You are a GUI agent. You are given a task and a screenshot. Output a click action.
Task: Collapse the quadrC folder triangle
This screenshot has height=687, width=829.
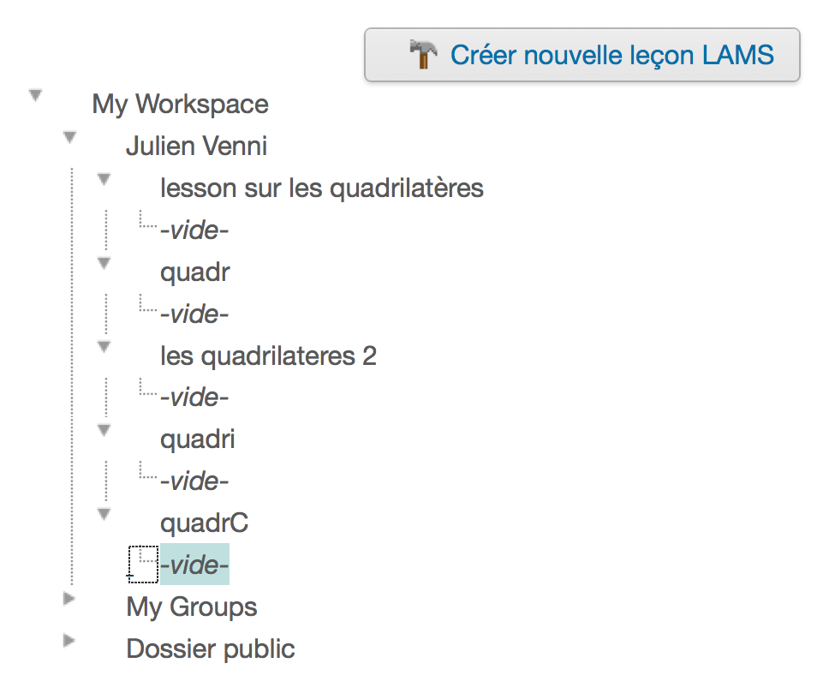click(104, 514)
